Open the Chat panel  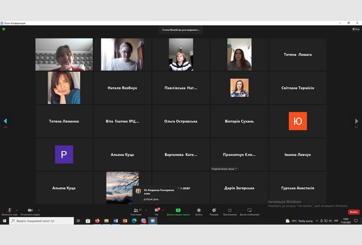(x=156, y=211)
